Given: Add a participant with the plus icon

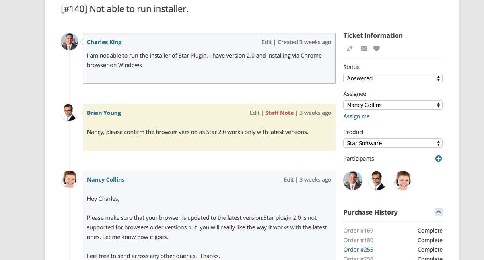Looking at the screenshot, I should (438, 159).
